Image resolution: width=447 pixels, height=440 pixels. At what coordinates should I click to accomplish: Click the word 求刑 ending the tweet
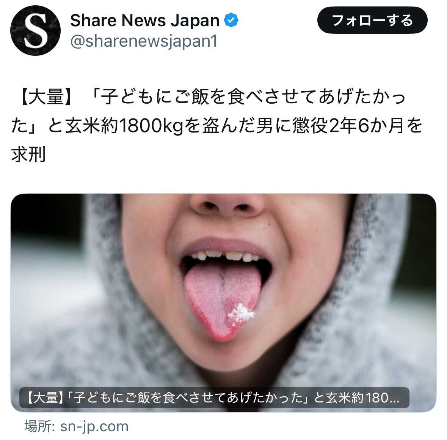[28, 155]
